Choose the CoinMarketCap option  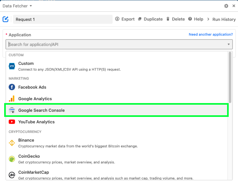click(116, 175)
